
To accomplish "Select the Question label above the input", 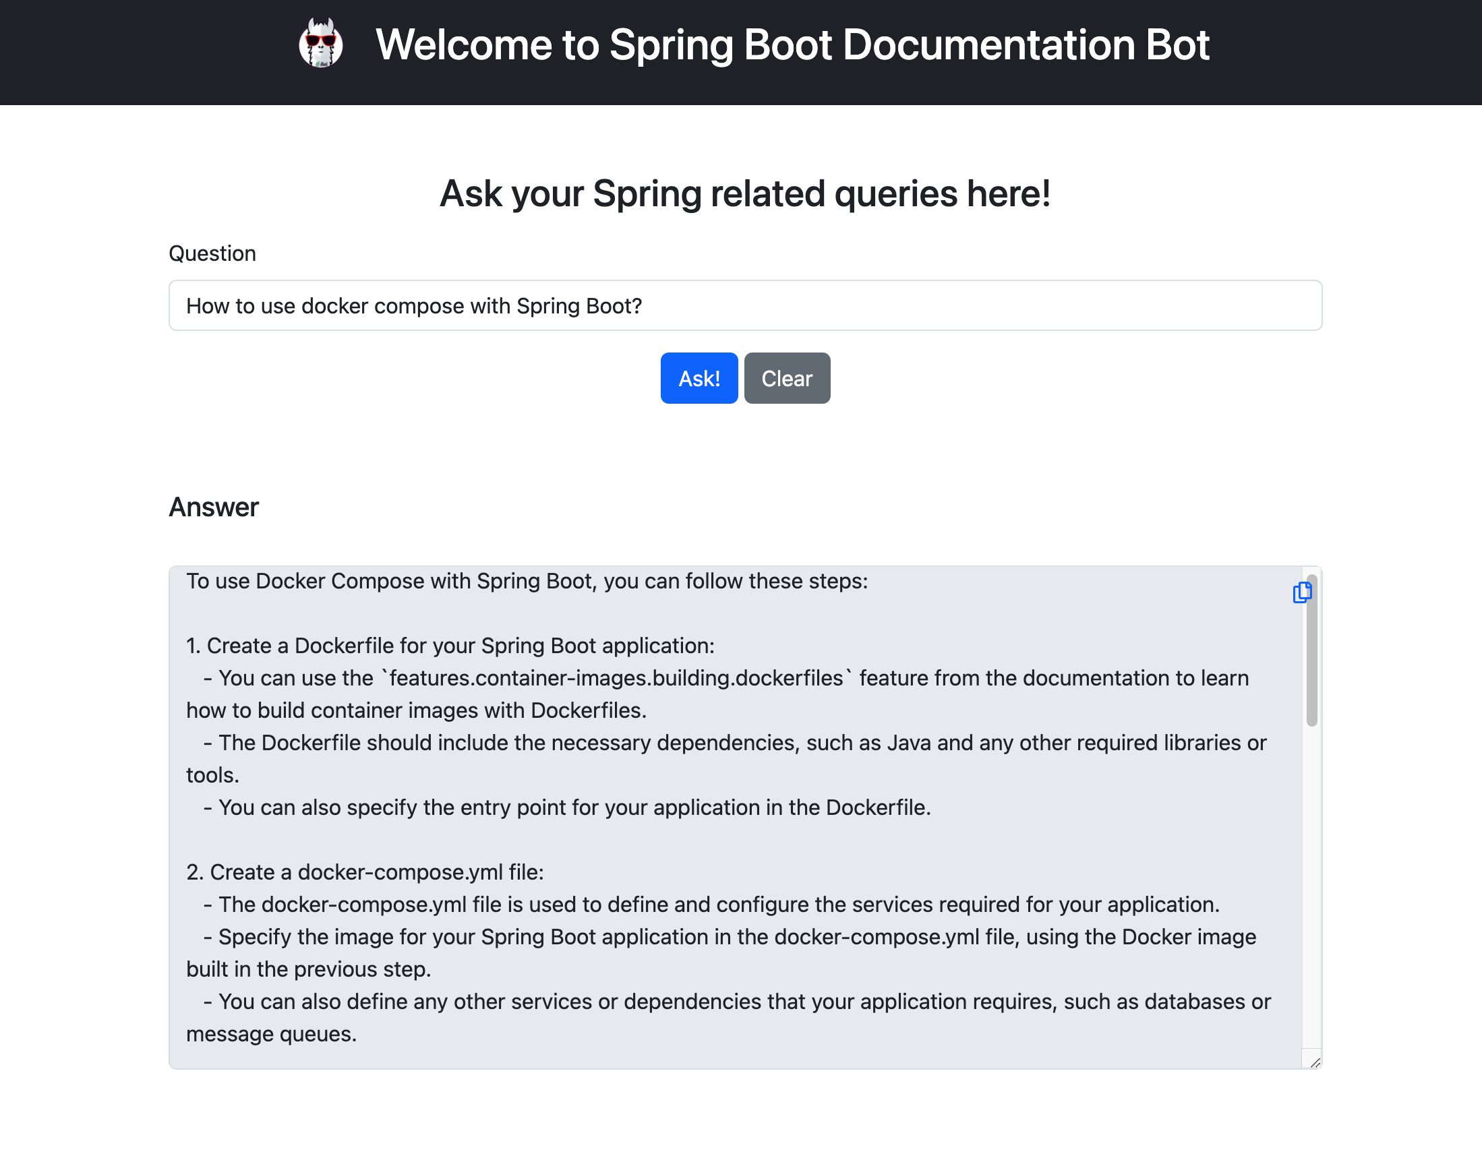I will click(x=212, y=252).
